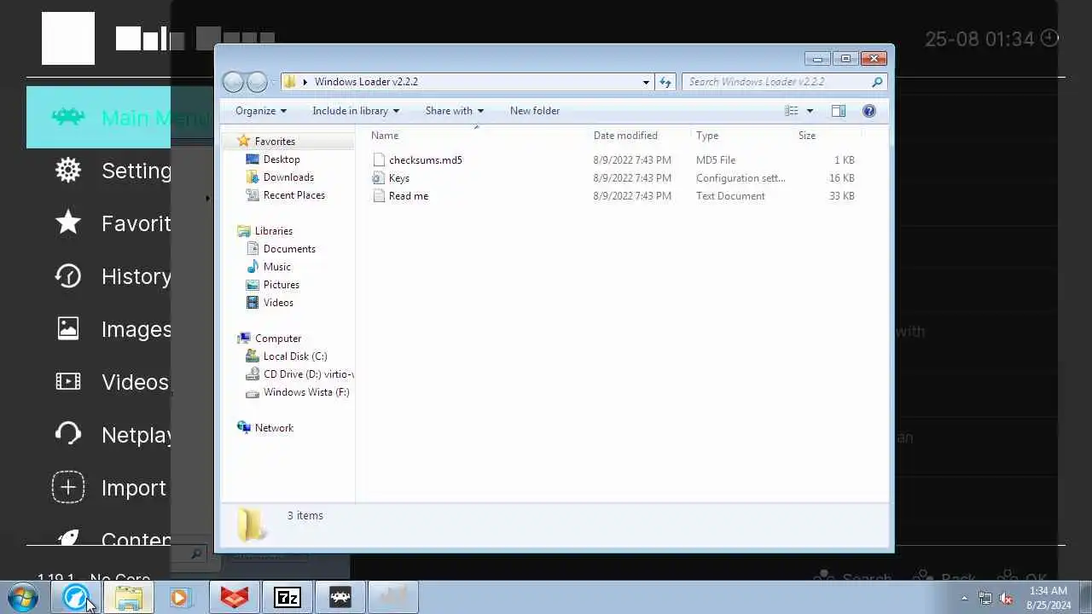Open the Organize menu
The height and width of the screenshot is (614, 1092).
point(261,111)
